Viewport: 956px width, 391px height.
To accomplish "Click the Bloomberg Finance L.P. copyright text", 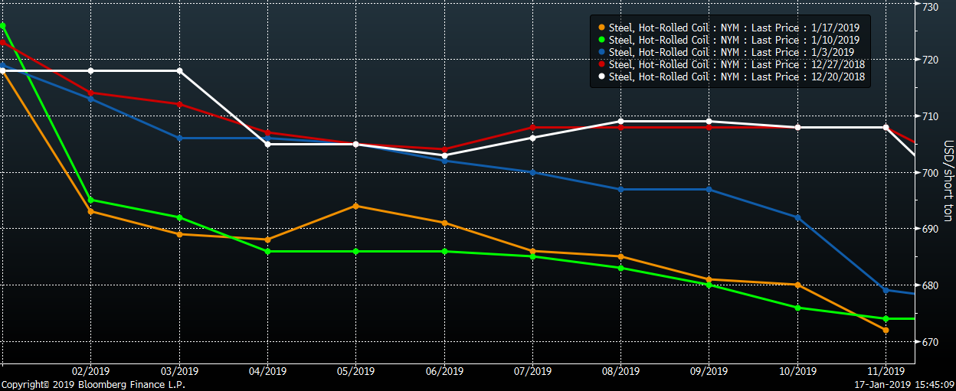I will (93, 385).
